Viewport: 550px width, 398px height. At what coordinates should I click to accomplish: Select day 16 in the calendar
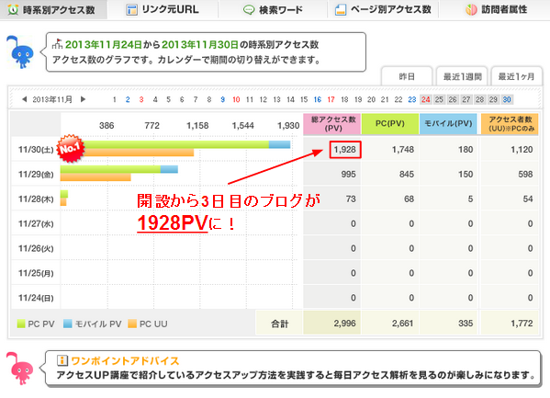[318, 100]
